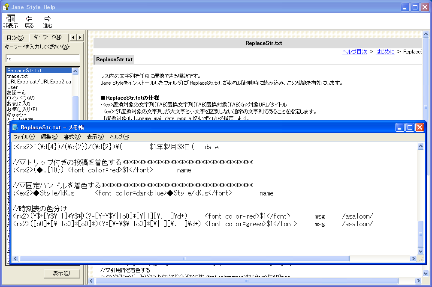The width and height of the screenshot is (432, 287).
Task: Click the Jane Style Help title bar icon
Action: coord(6,7)
